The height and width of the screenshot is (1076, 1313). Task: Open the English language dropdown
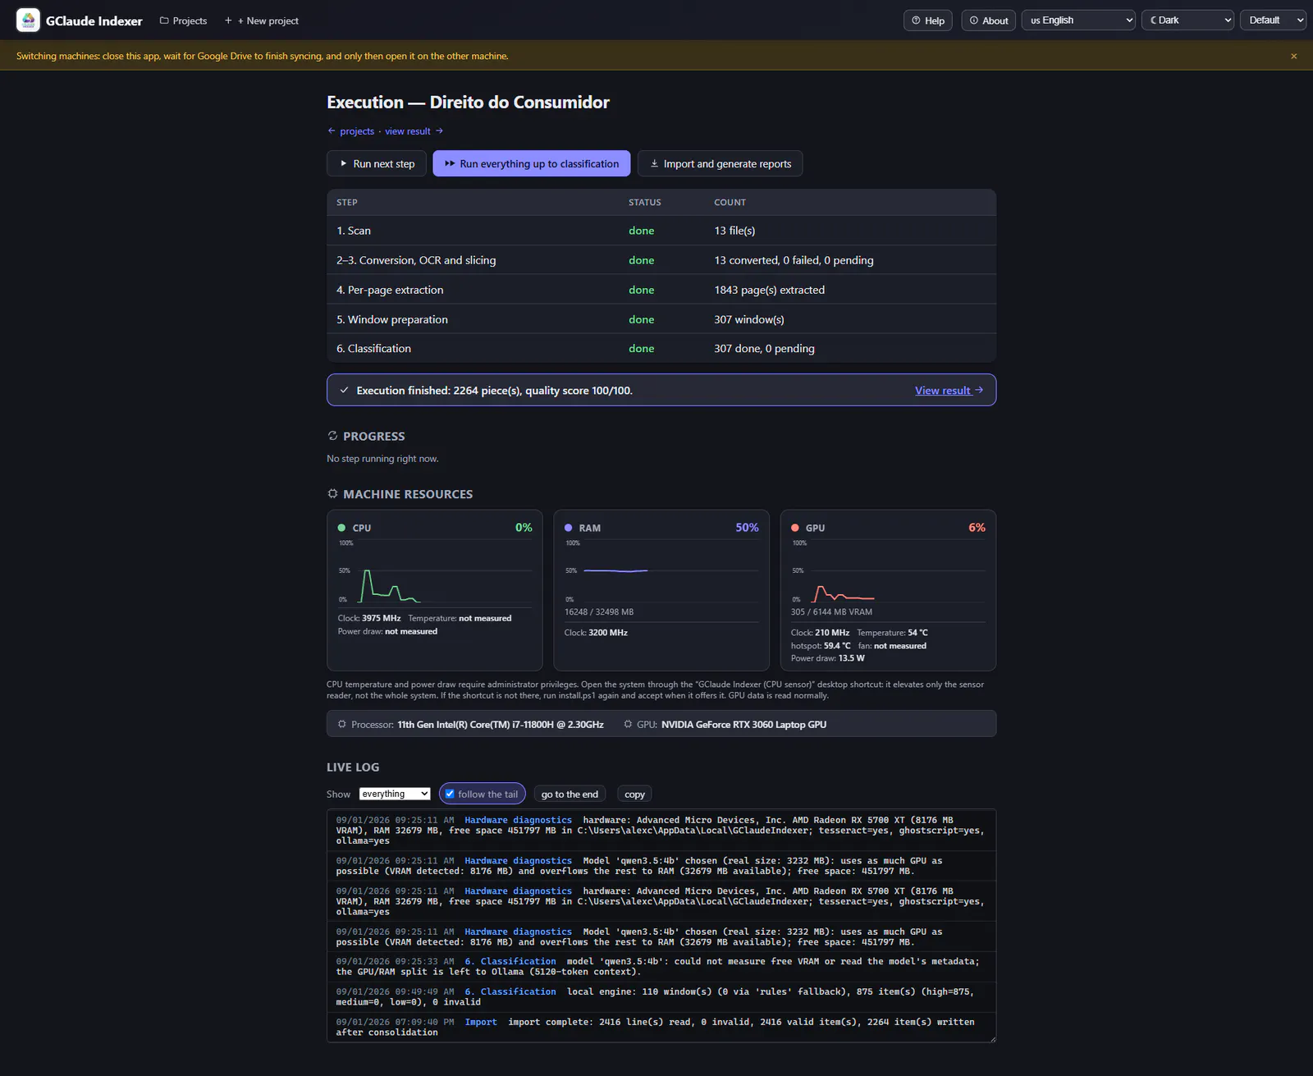tap(1078, 21)
